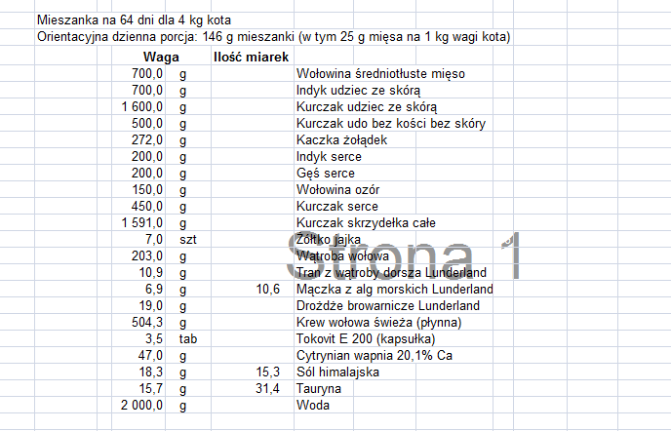
Task: Click the "Wątroba wołowa" cell
Action: 342,255
